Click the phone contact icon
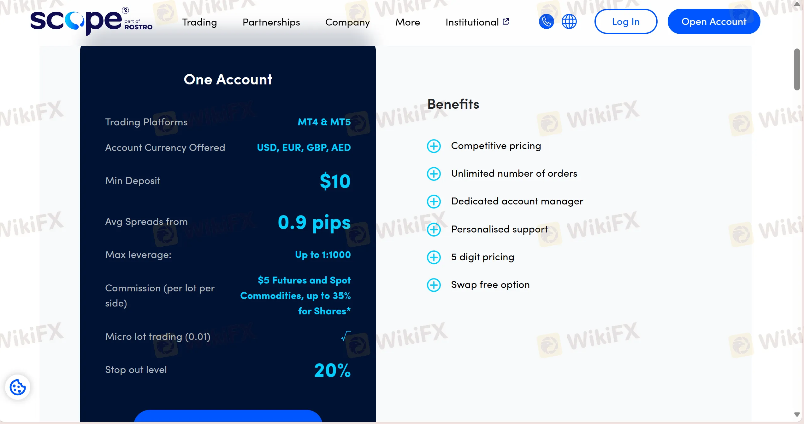Viewport: 804px width, 424px height. [x=546, y=21]
